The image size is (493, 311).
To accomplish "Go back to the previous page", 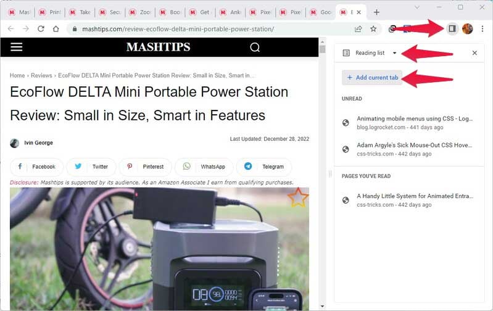I will click(10, 29).
